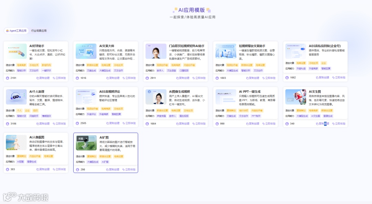Try AI PPT一键生成 via 立即体验
Image resolution: width=372 pixels, height=204 pixels.
tap(269, 123)
